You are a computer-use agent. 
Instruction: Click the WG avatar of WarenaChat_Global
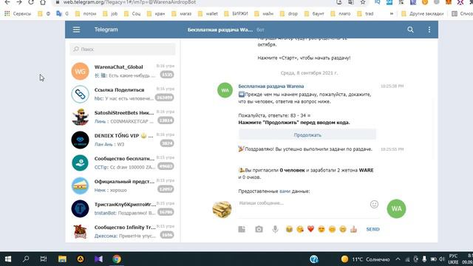click(x=80, y=71)
